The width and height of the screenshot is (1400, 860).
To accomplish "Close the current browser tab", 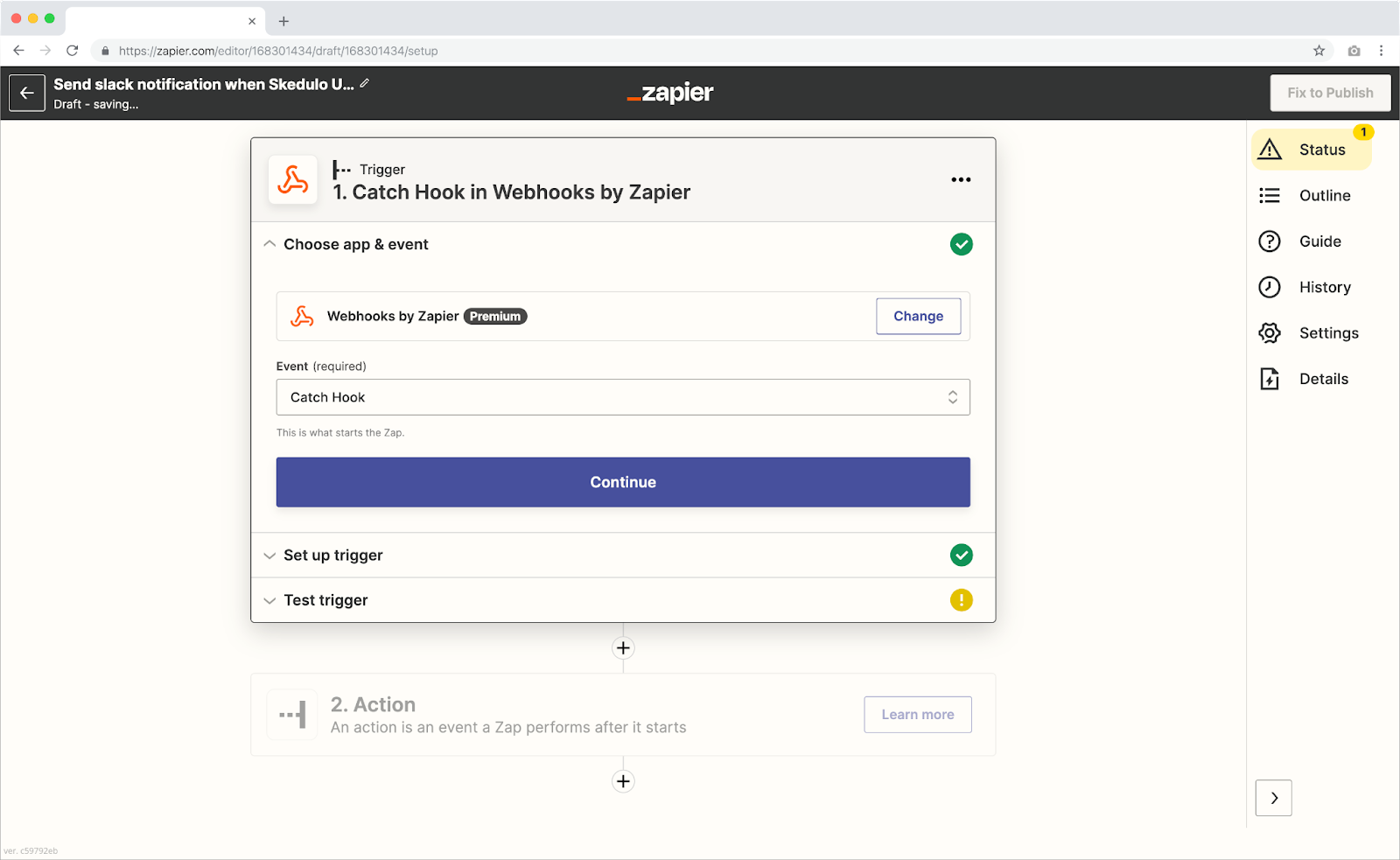I will (252, 21).
